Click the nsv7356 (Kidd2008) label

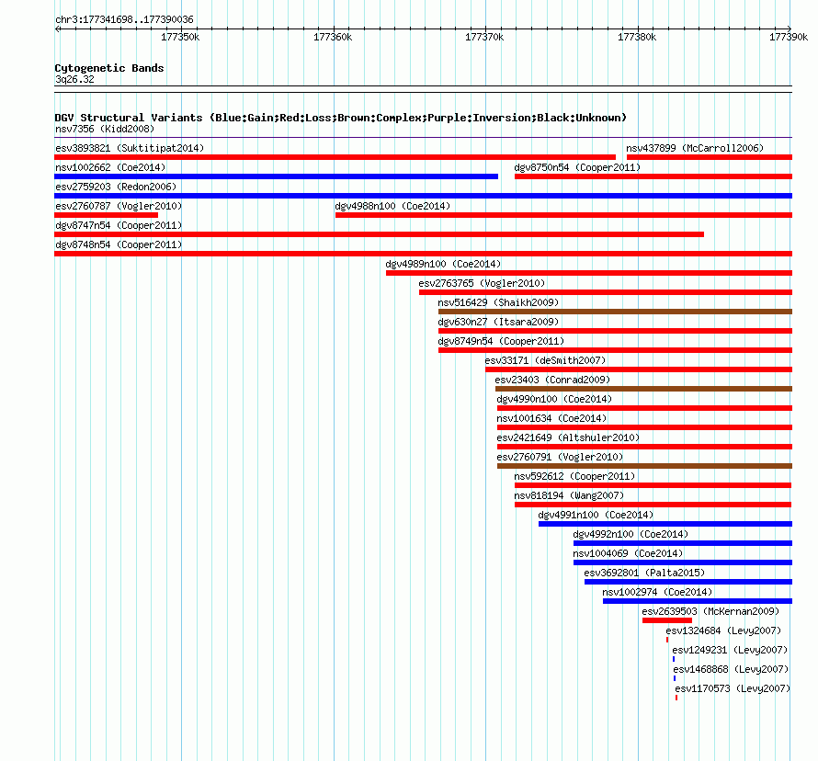pyautogui.click(x=105, y=129)
